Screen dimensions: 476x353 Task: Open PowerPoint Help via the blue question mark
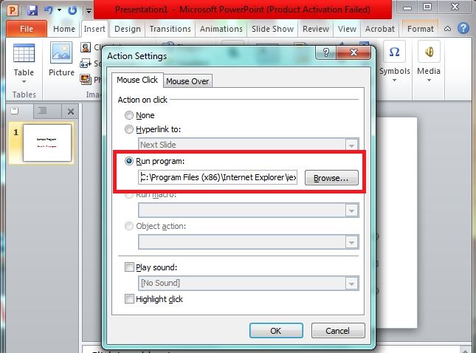click(x=463, y=28)
